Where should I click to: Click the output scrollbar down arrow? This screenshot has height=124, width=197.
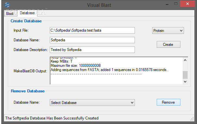pos(185,82)
